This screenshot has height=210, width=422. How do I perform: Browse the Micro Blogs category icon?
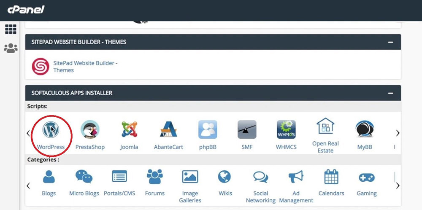(x=84, y=177)
